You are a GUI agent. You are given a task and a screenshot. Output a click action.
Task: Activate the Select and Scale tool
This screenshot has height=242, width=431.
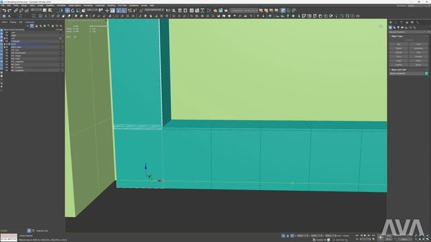(x=78, y=11)
